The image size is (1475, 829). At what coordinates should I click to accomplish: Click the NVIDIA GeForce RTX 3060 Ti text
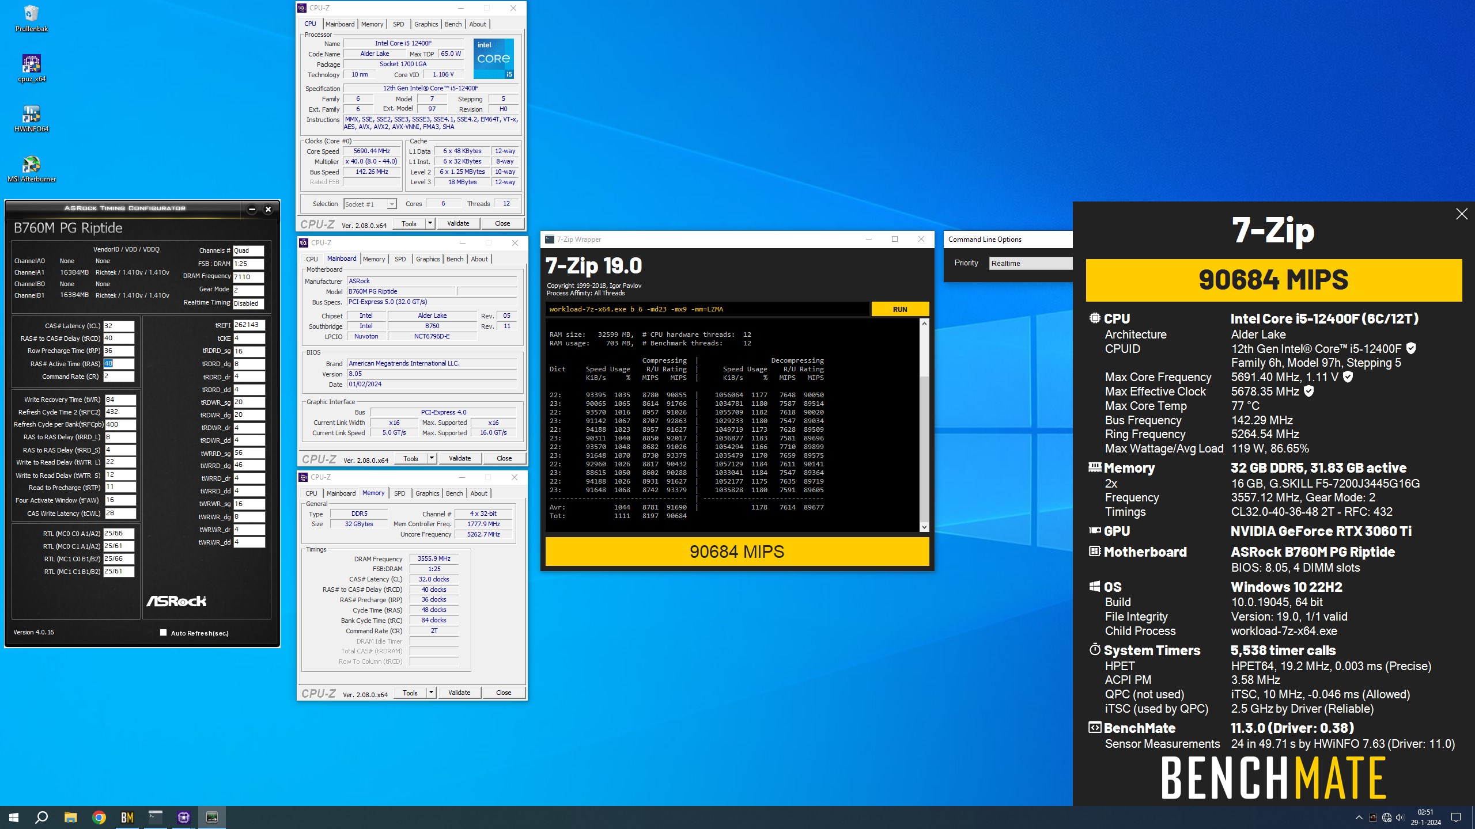pos(1321,531)
